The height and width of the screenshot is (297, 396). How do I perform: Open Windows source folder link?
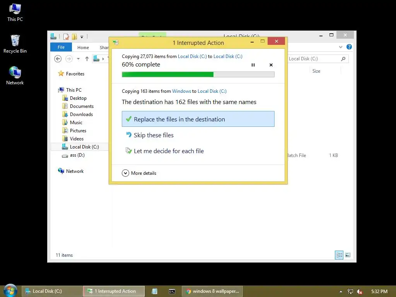tap(181, 91)
